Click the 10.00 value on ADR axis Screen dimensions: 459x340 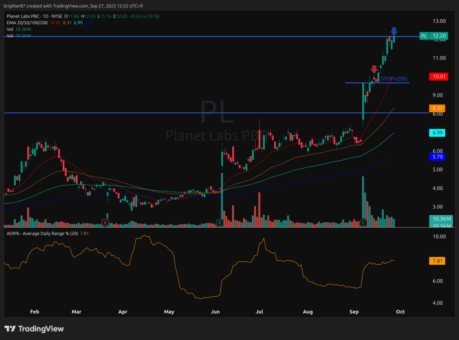[439, 237]
